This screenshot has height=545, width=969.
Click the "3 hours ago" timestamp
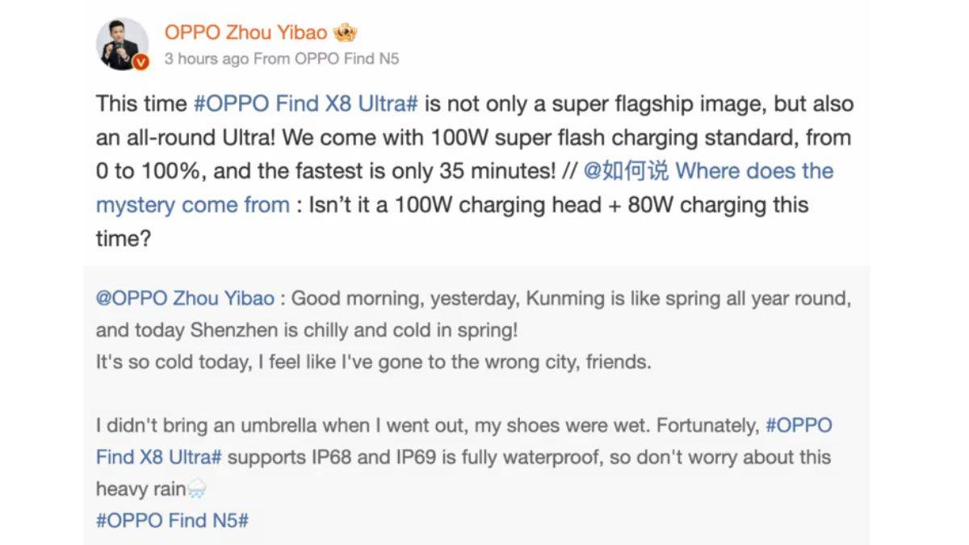point(206,59)
